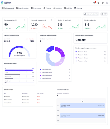The image size is (110, 129).
Task: Go to the Planning tab
Action: point(78,8)
